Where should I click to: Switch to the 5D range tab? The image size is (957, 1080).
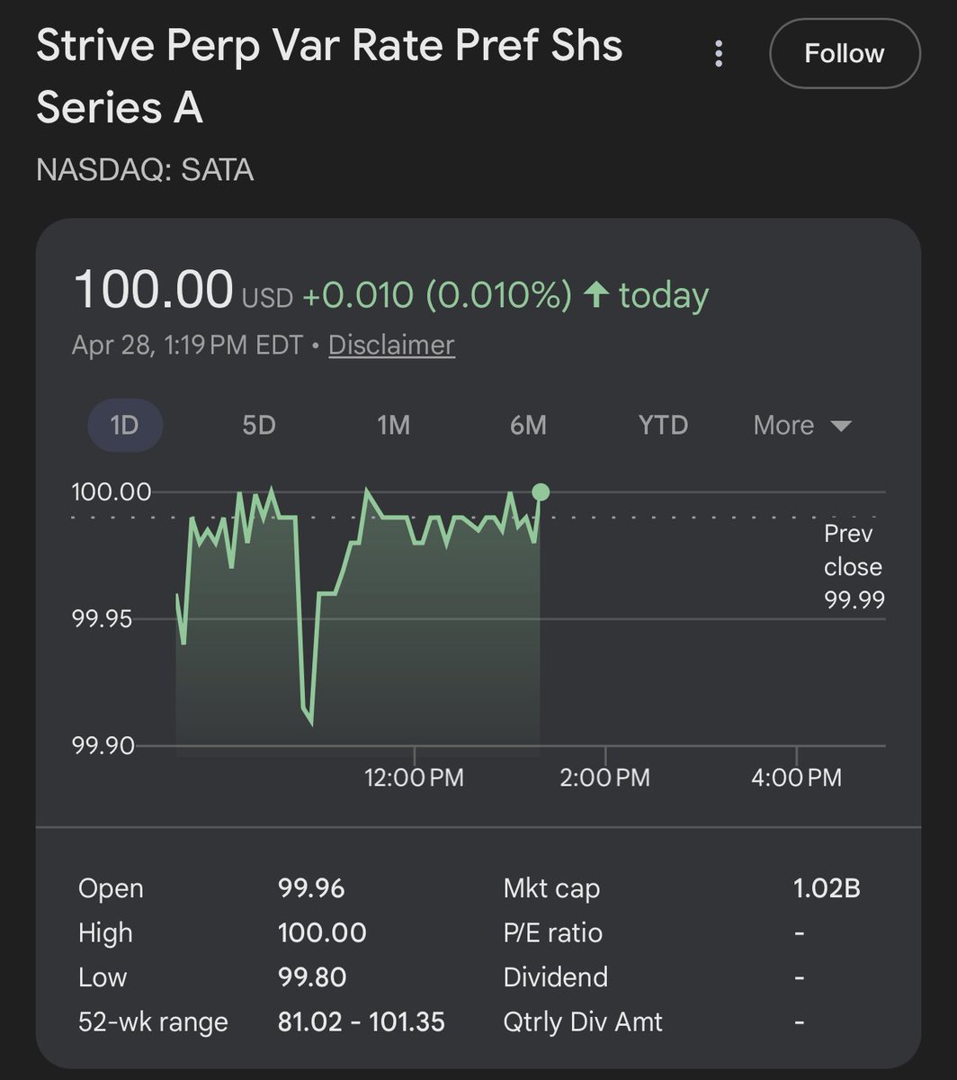[x=259, y=425]
